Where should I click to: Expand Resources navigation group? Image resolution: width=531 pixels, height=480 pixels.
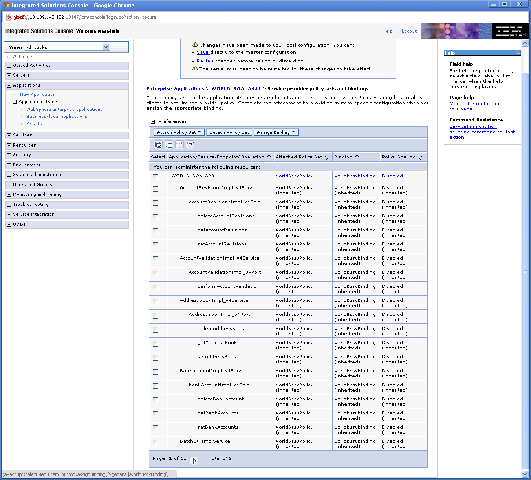(x=9, y=145)
